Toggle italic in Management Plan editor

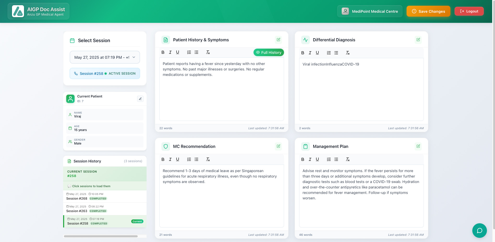pyautogui.click(x=310, y=159)
